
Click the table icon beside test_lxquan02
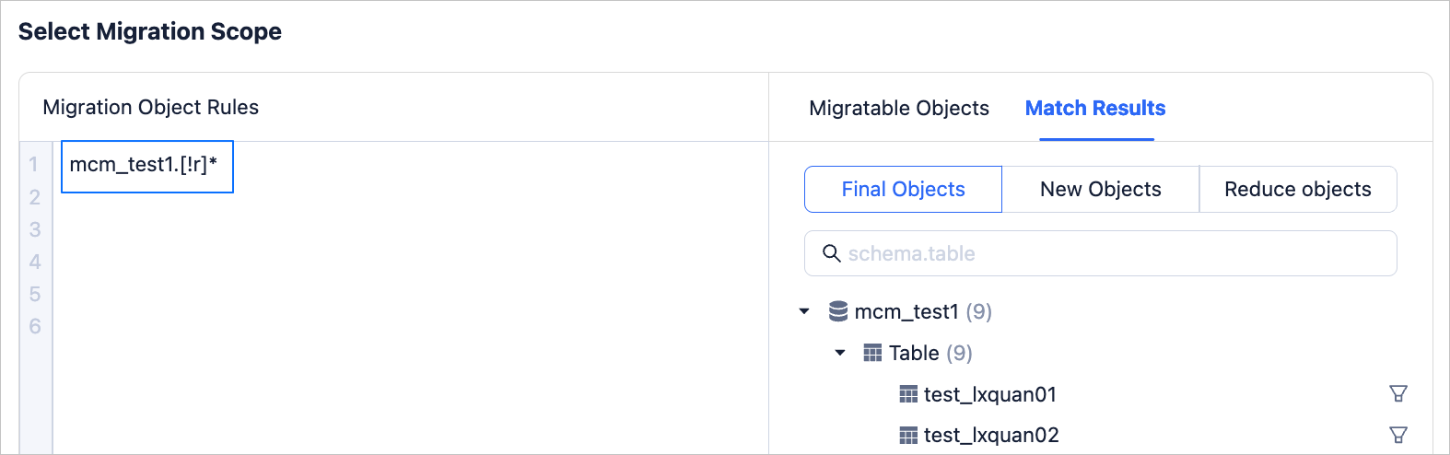[908, 435]
